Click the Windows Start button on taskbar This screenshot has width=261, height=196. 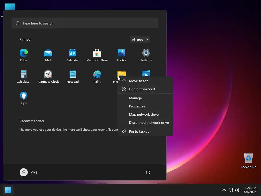point(8,190)
